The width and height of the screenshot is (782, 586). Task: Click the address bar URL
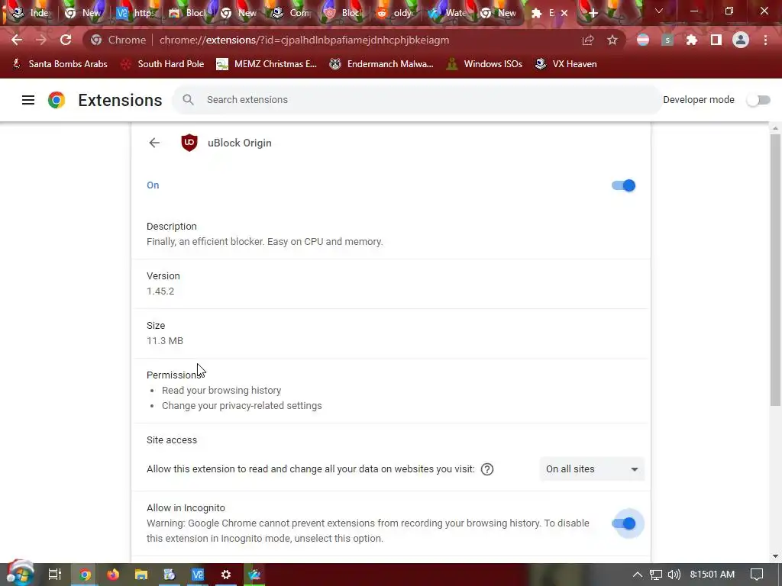[x=304, y=40]
